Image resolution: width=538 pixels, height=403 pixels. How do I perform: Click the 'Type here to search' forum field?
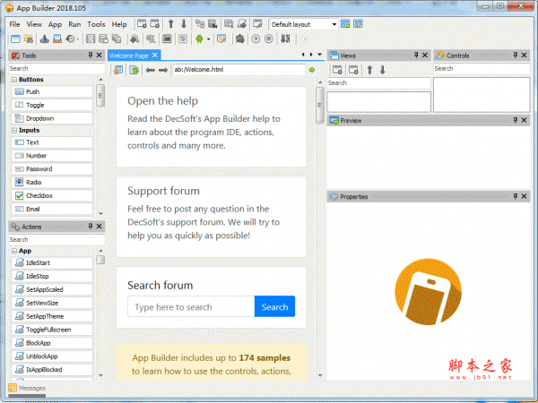point(191,306)
